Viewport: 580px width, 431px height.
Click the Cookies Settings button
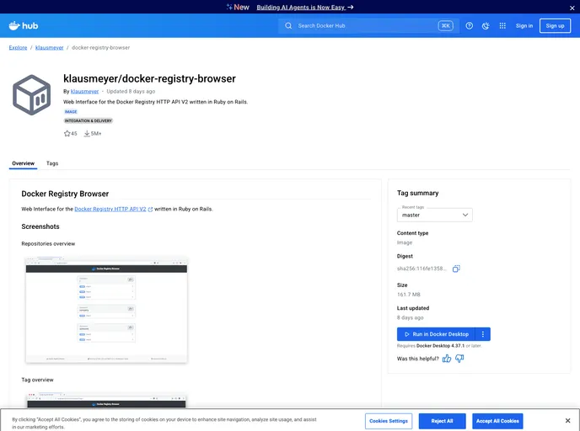click(389, 421)
